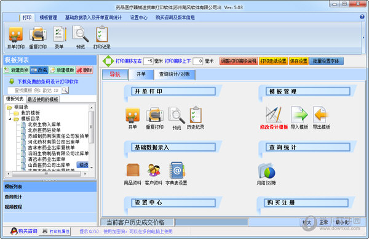The image size is (369, 239).
Task: Click the 正常 view size button
Action: coord(323,222)
